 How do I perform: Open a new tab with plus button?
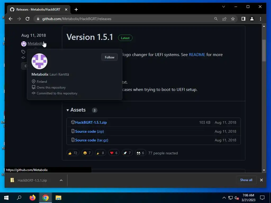[76, 10]
